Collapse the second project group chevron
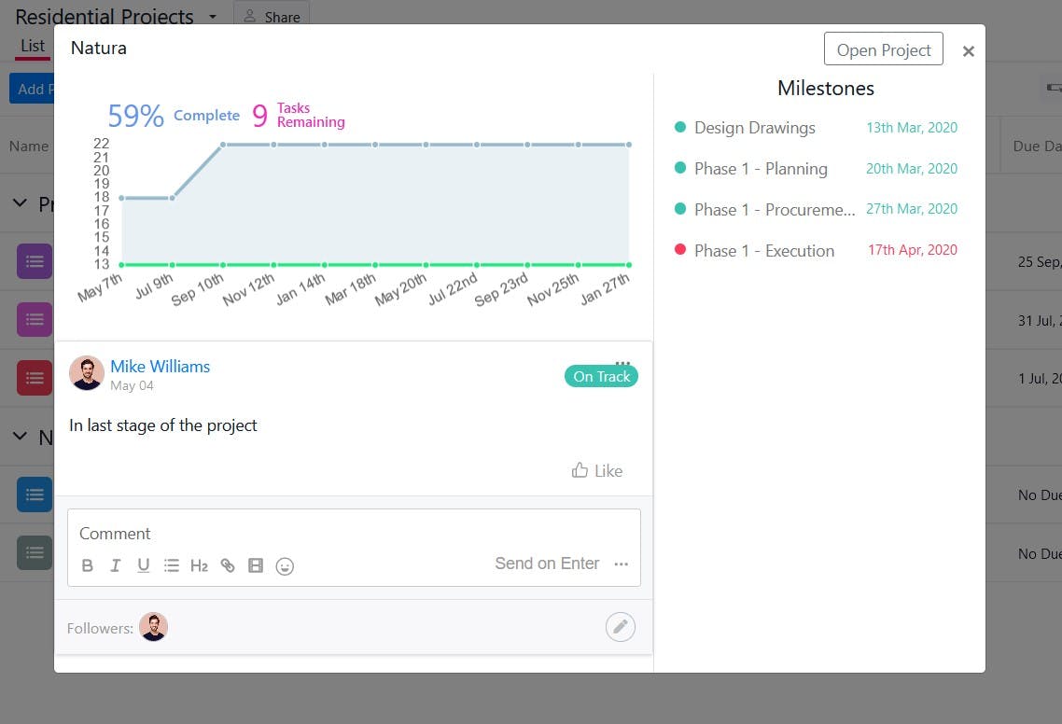Viewport: 1062px width, 724px height. [21, 437]
